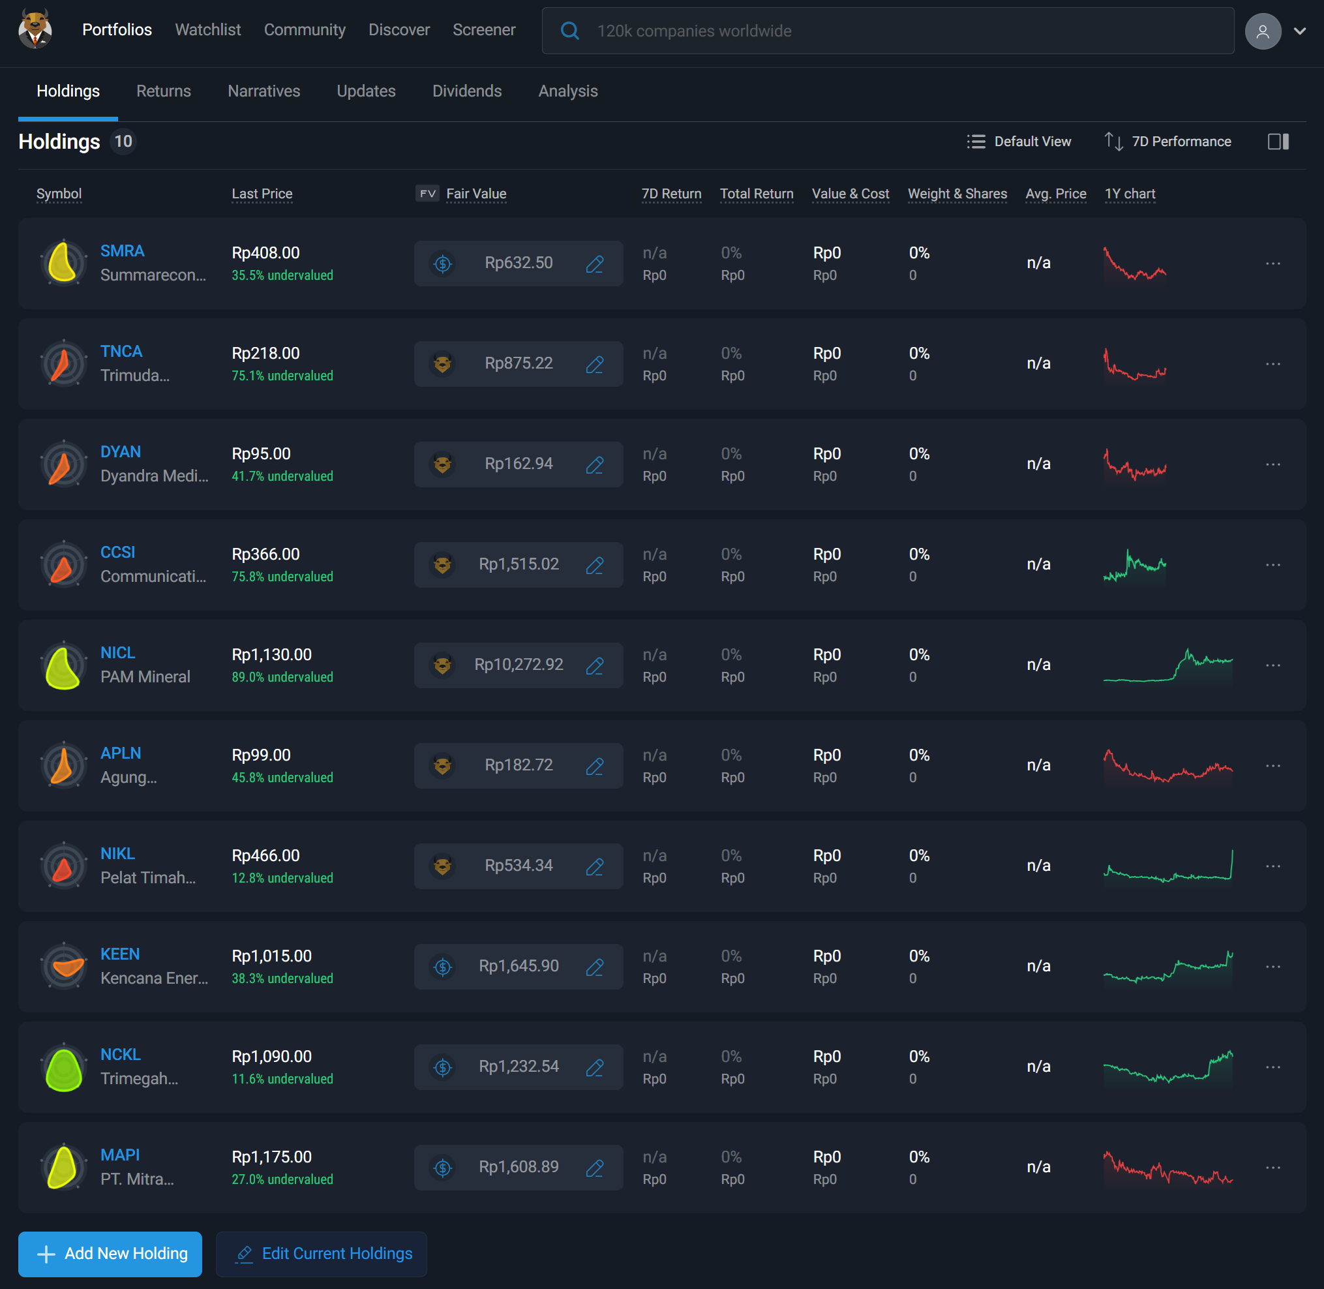This screenshot has height=1289, width=1324.
Task: Click analyst fair value icon for CCSI
Action: 443,566
